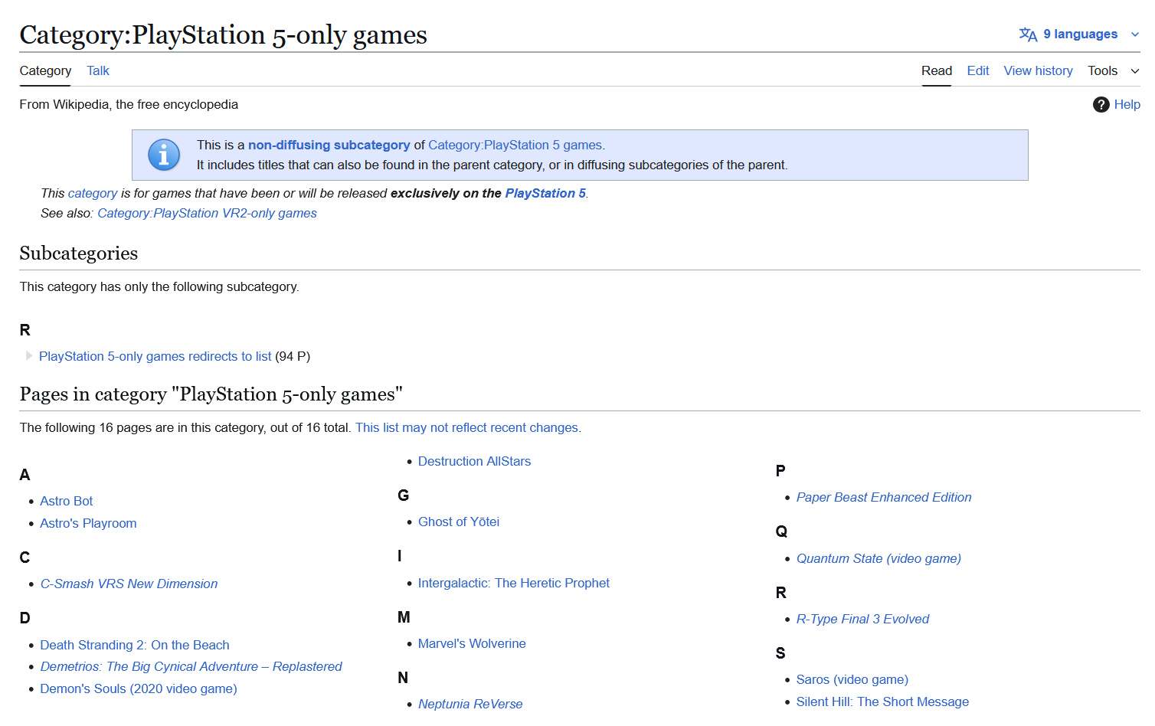Viewport: 1155px width, 726px height.
Task: Click the blue information icon in notice box
Action: (x=164, y=155)
